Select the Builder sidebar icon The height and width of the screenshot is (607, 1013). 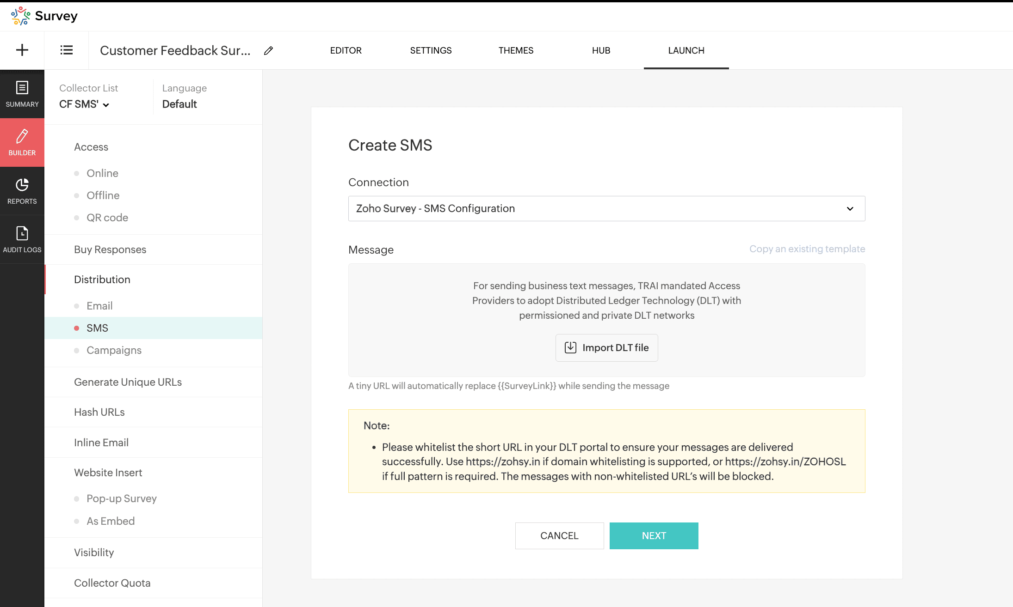coord(22,142)
